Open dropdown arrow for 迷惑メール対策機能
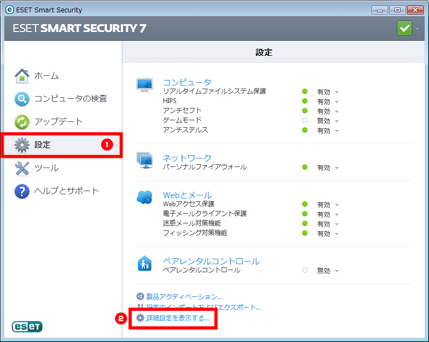The height and width of the screenshot is (342, 429). point(337,224)
